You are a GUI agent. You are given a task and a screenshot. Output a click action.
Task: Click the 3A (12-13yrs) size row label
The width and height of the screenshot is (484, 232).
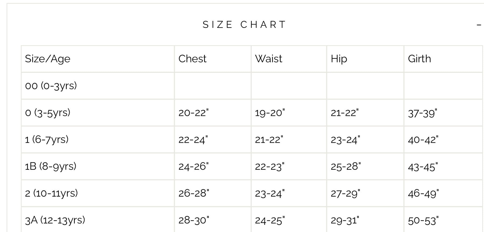55,220
